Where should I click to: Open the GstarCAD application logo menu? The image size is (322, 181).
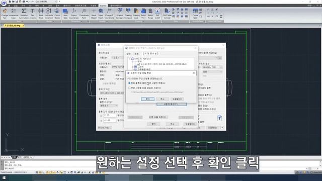[4, 3]
